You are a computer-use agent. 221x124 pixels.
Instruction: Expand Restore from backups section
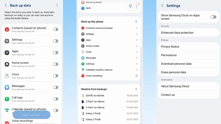click(136, 89)
